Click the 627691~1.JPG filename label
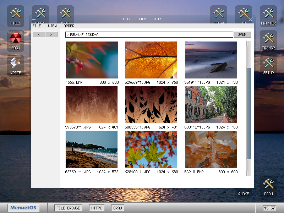Image resolution: width=284 pixels, height=213 pixels. click(78, 172)
